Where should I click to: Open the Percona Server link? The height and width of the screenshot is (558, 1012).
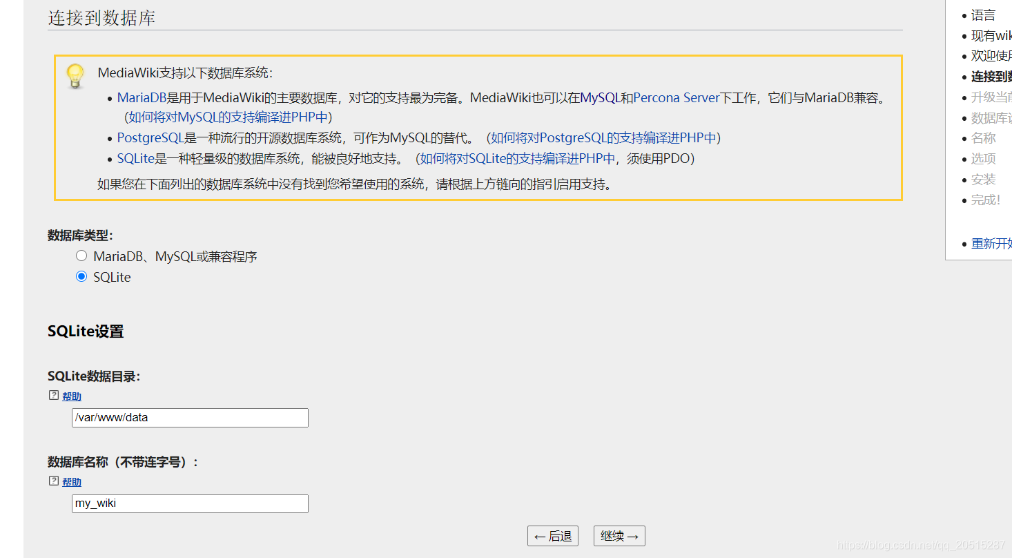(x=677, y=98)
